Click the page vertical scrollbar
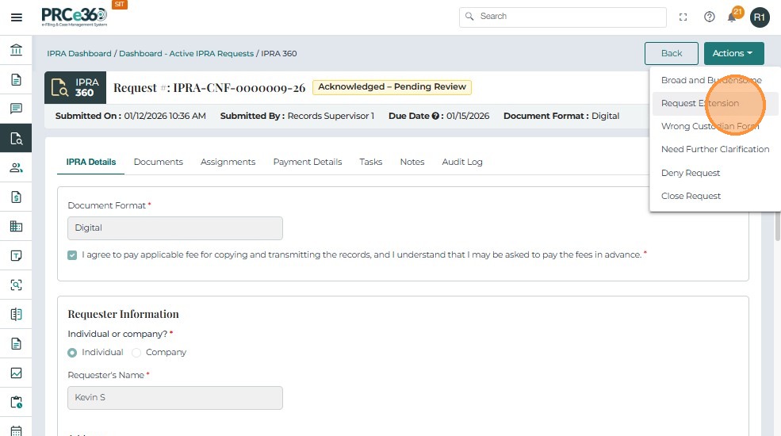The image size is (781, 436). tap(778, 225)
